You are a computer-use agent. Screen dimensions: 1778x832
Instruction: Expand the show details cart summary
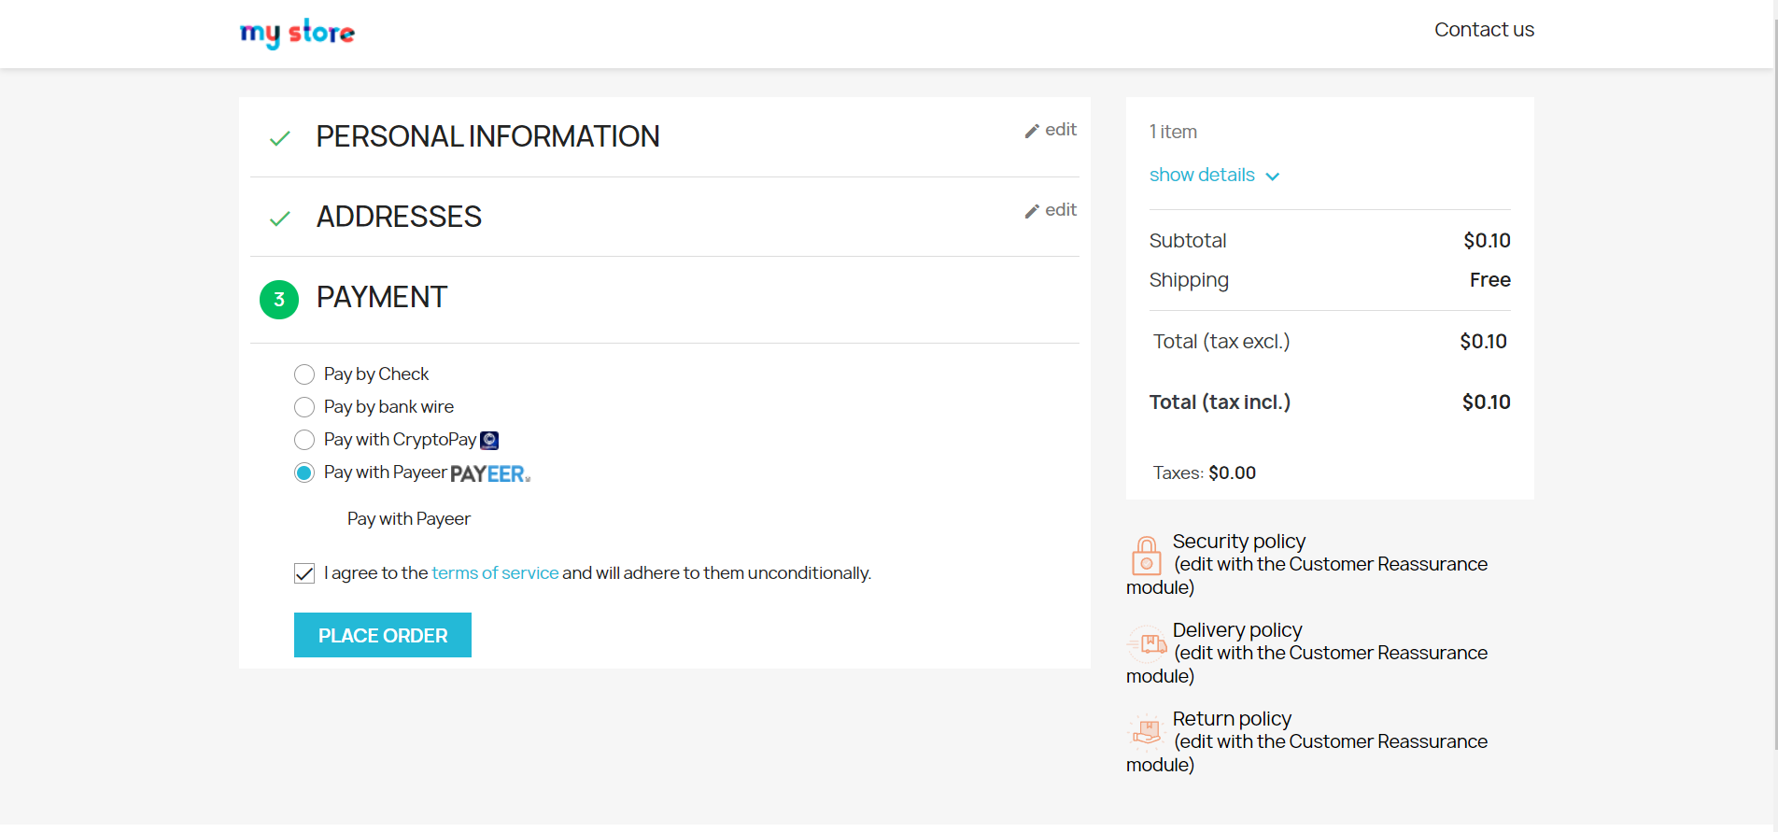click(1202, 176)
